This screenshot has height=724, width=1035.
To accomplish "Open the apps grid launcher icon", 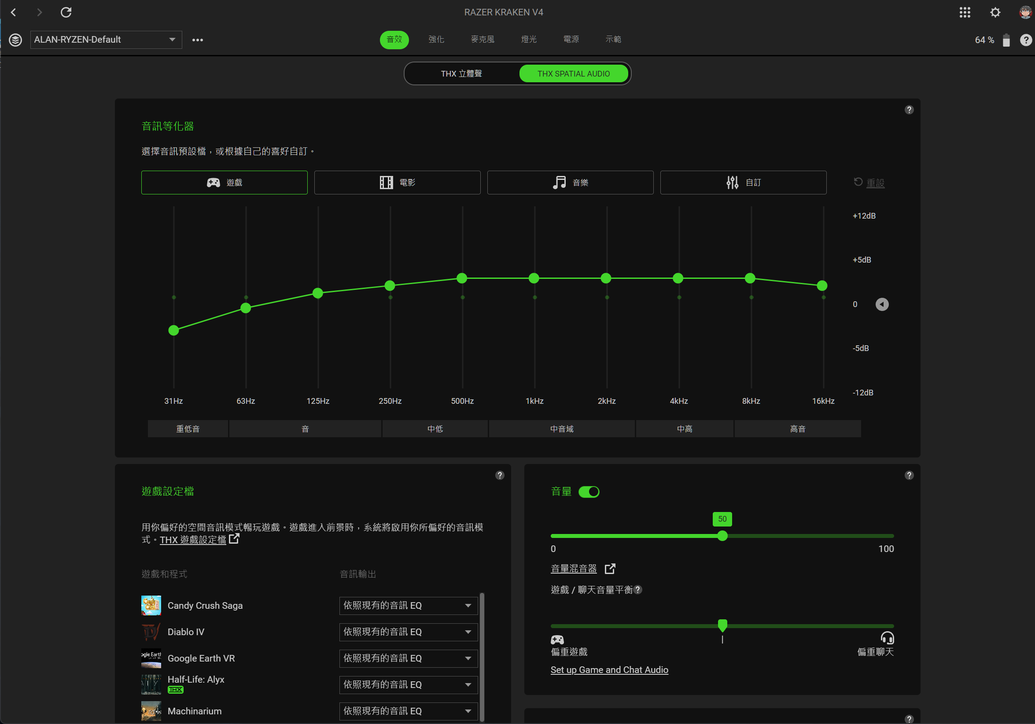I will pyautogui.click(x=965, y=12).
